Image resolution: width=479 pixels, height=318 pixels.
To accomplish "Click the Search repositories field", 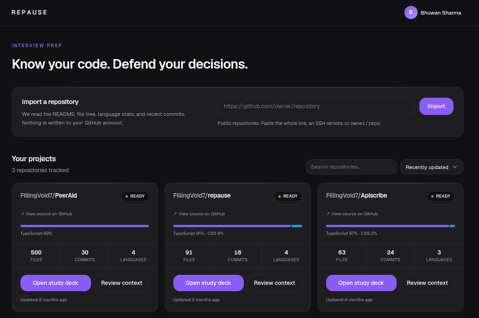I will click(x=351, y=167).
